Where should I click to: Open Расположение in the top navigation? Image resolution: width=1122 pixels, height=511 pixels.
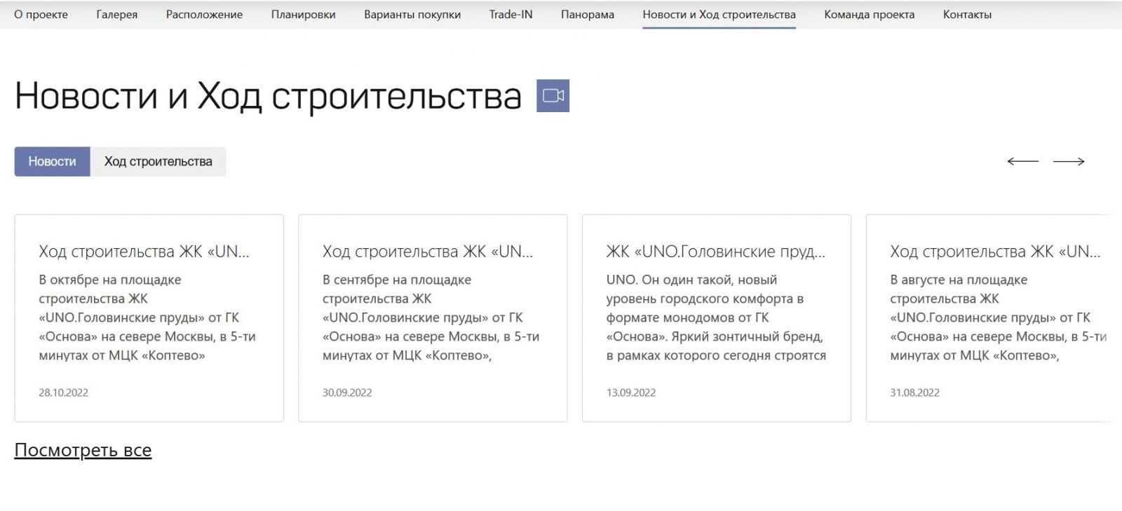(204, 14)
